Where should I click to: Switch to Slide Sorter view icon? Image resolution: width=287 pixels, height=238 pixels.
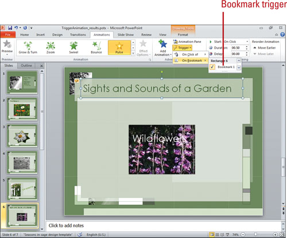pos(217,235)
